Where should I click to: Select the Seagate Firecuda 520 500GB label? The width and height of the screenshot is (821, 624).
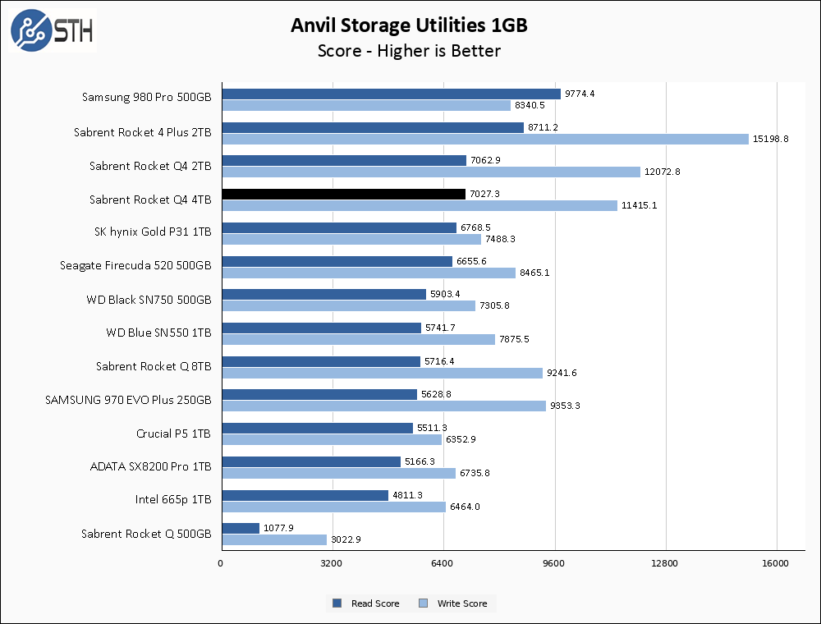pyautogui.click(x=135, y=265)
